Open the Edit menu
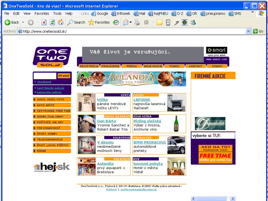Viewport: 268px width, 201px height. tap(16, 14)
